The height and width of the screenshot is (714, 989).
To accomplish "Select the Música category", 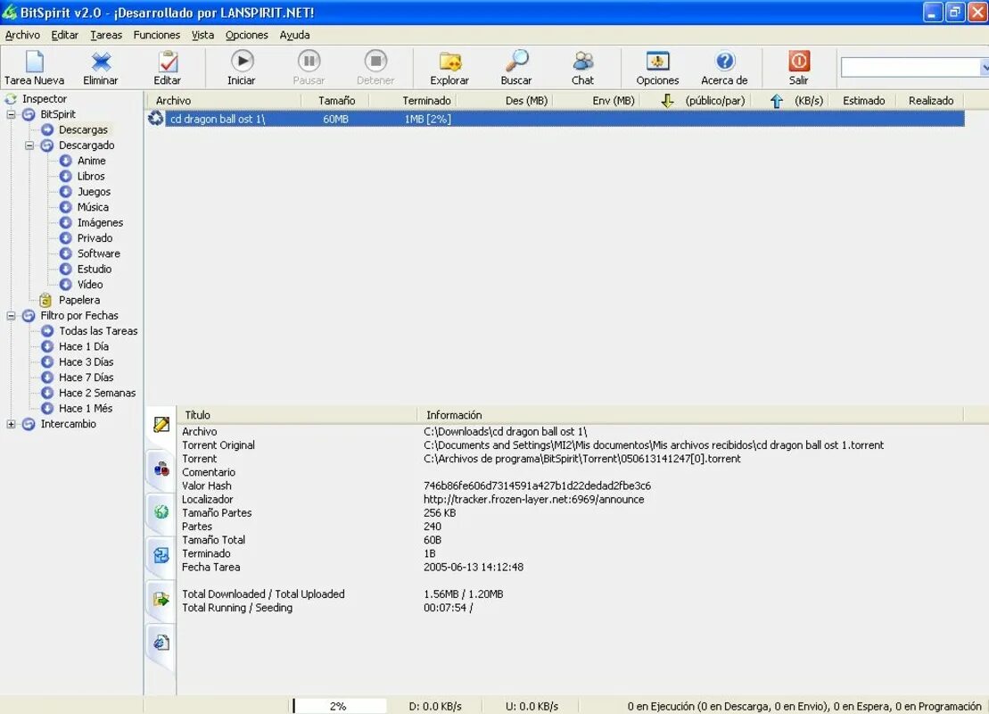I will (93, 207).
